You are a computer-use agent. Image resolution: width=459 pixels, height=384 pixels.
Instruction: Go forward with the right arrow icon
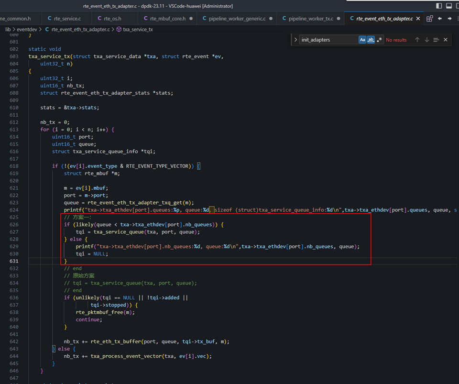click(x=449, y=19)
